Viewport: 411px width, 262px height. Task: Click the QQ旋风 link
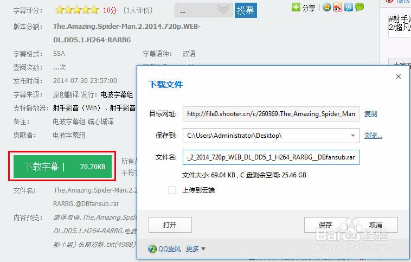click(x=170, y=248)
